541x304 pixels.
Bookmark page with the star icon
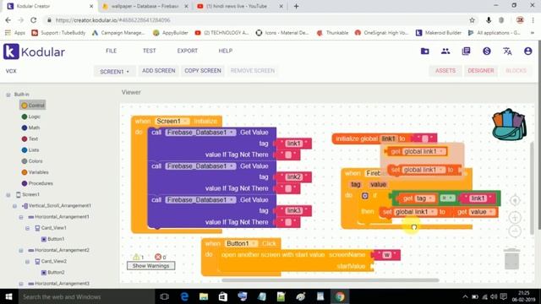472,20
